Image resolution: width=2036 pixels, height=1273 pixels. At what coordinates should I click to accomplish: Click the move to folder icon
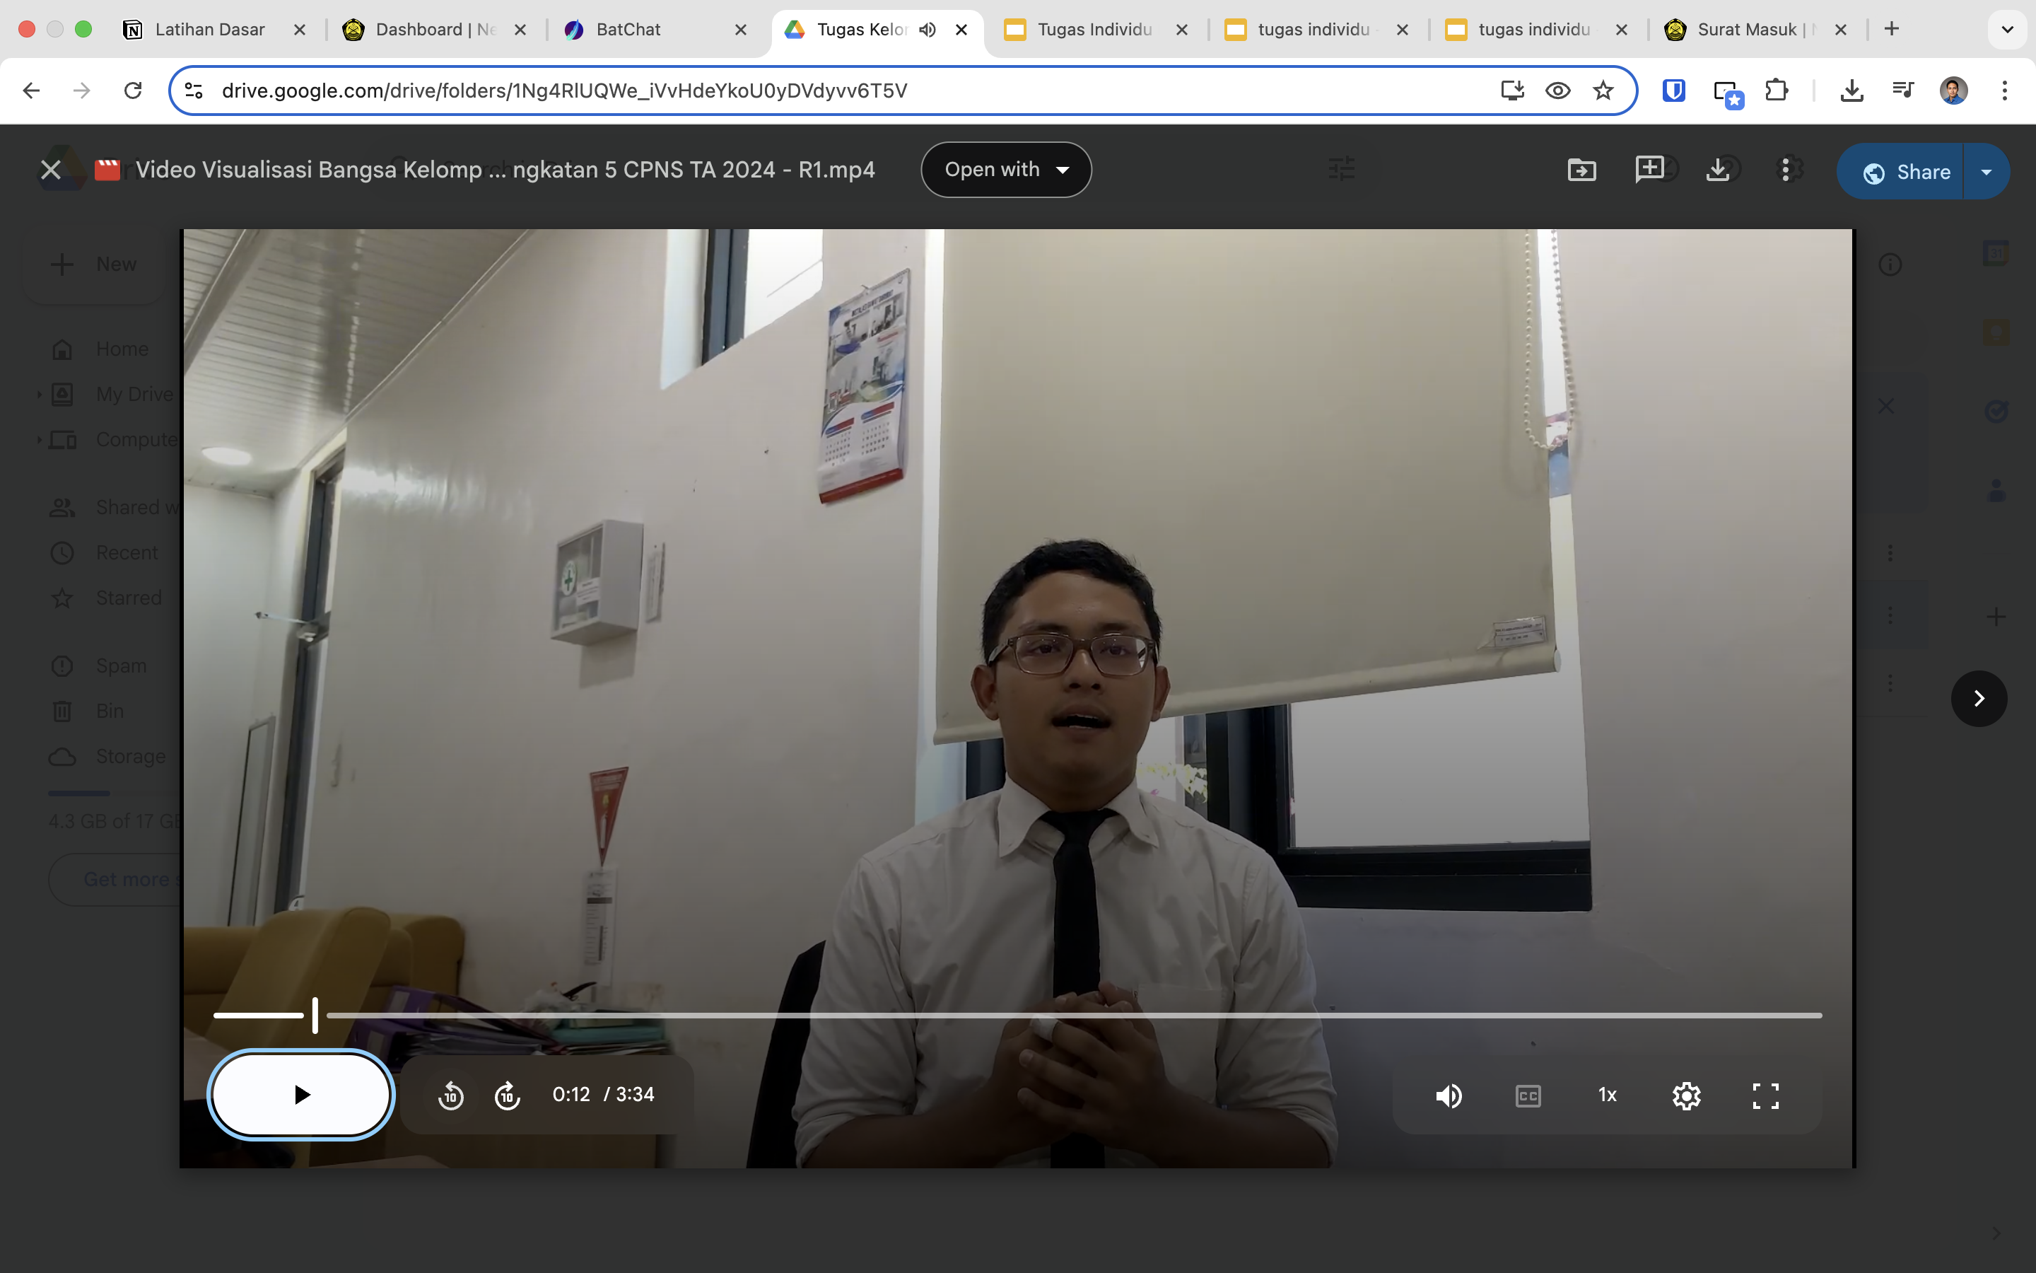click(x=1581, y=170)
